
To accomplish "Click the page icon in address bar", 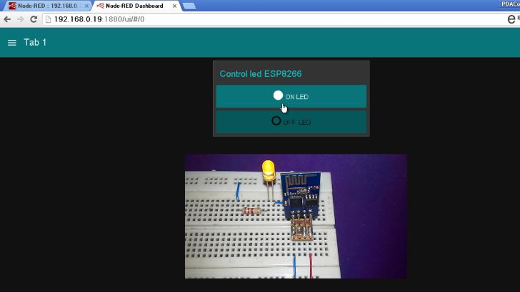I will pos(48,19).
